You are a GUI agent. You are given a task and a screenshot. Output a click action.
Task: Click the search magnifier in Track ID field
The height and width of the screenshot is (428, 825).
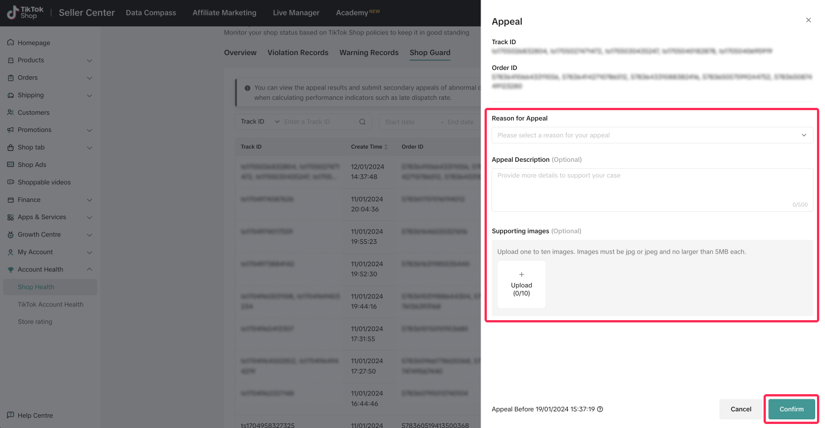click(362, 122)
